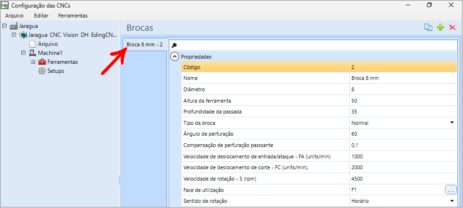
Task: Click the red toolbox Ferramentas icon
Action: [x=42, y=62]
